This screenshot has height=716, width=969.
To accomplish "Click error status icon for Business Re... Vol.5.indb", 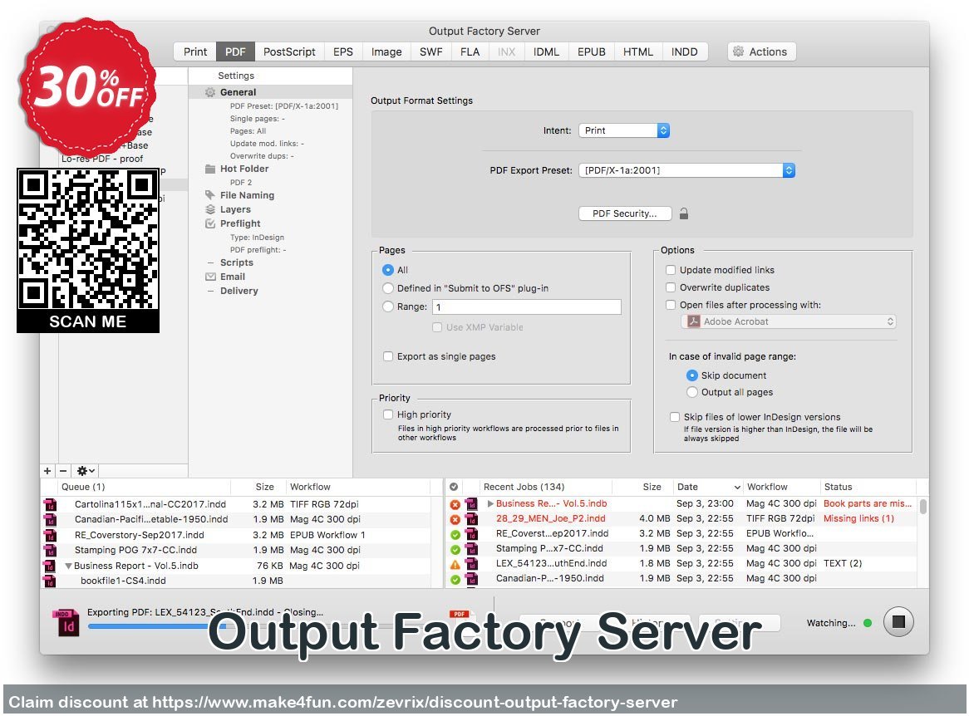I will click(455, 504).
